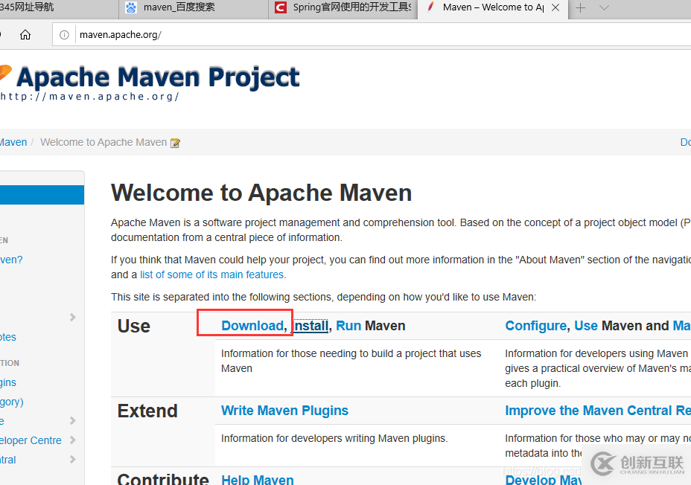Screen dimensions: 691x485
Task: Switch to the maven_百度搜索 tab
Action: (194, 7)
